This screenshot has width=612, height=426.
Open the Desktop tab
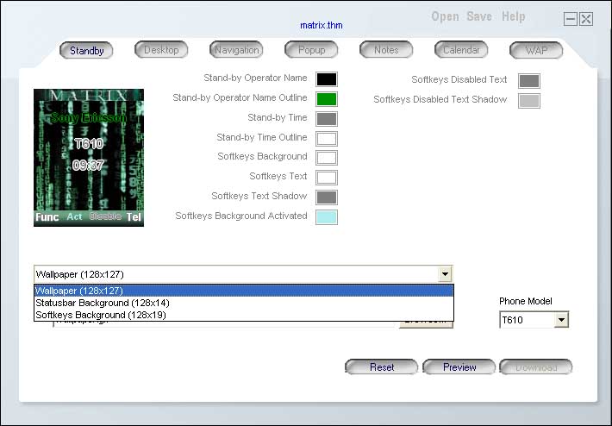161,50
